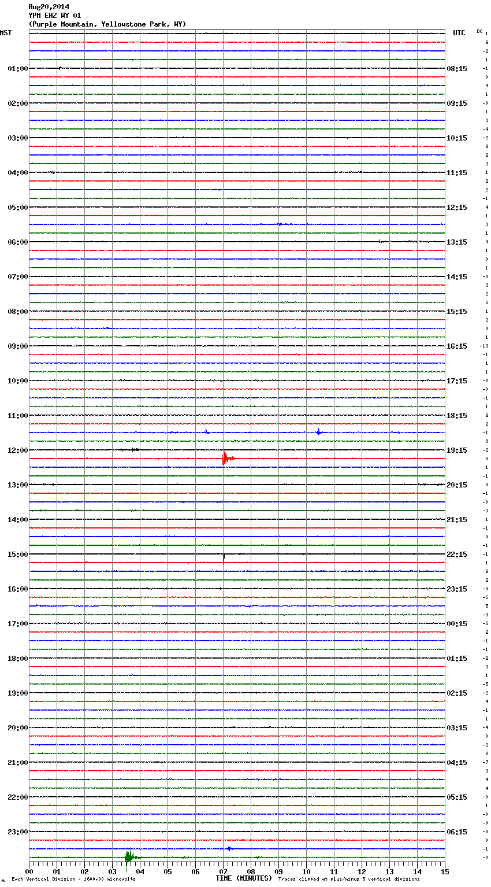Click the small black blip on the 01:00 trace

click(x=59, y=68)
